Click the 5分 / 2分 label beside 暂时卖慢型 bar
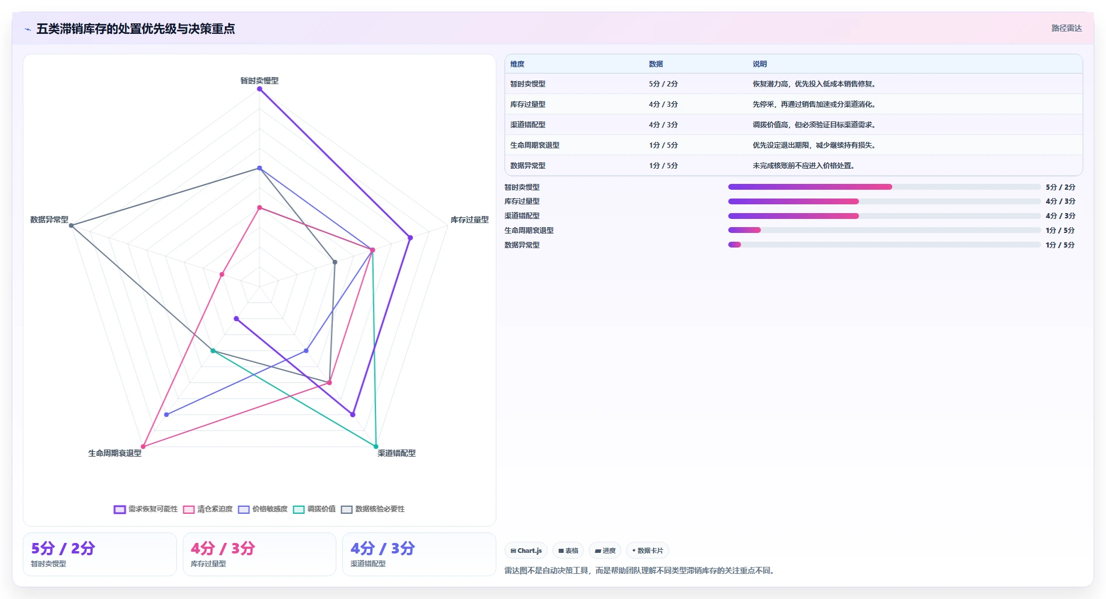The width and height of the screenshot is (1106, 599). coord(1060,187)
